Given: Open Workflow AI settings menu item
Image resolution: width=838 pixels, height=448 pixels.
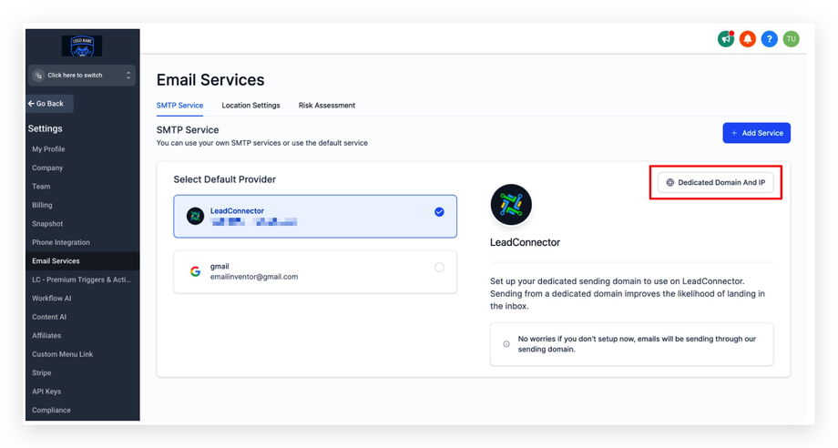Looking at the screenshot, I should 52,299.
